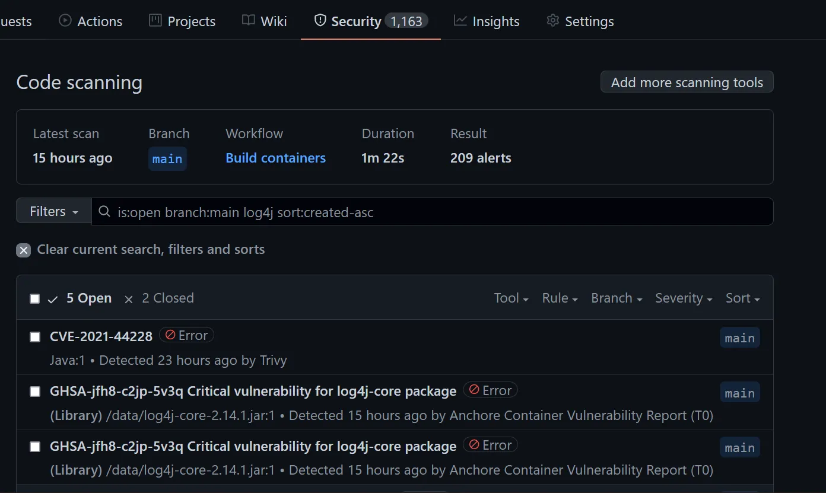Open the Security tab

point(371,21)
